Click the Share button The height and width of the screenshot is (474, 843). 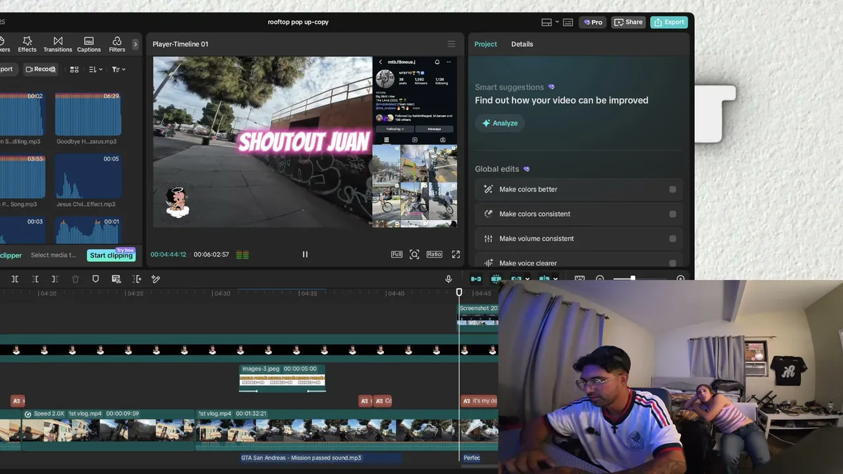(628, 22)
